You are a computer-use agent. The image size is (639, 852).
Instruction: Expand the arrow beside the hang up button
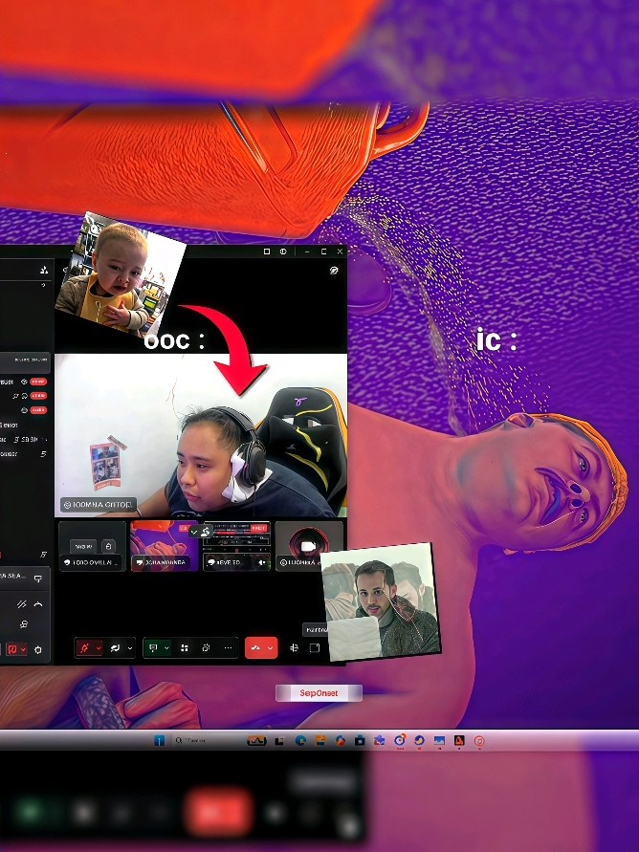[x=271, y=647]
